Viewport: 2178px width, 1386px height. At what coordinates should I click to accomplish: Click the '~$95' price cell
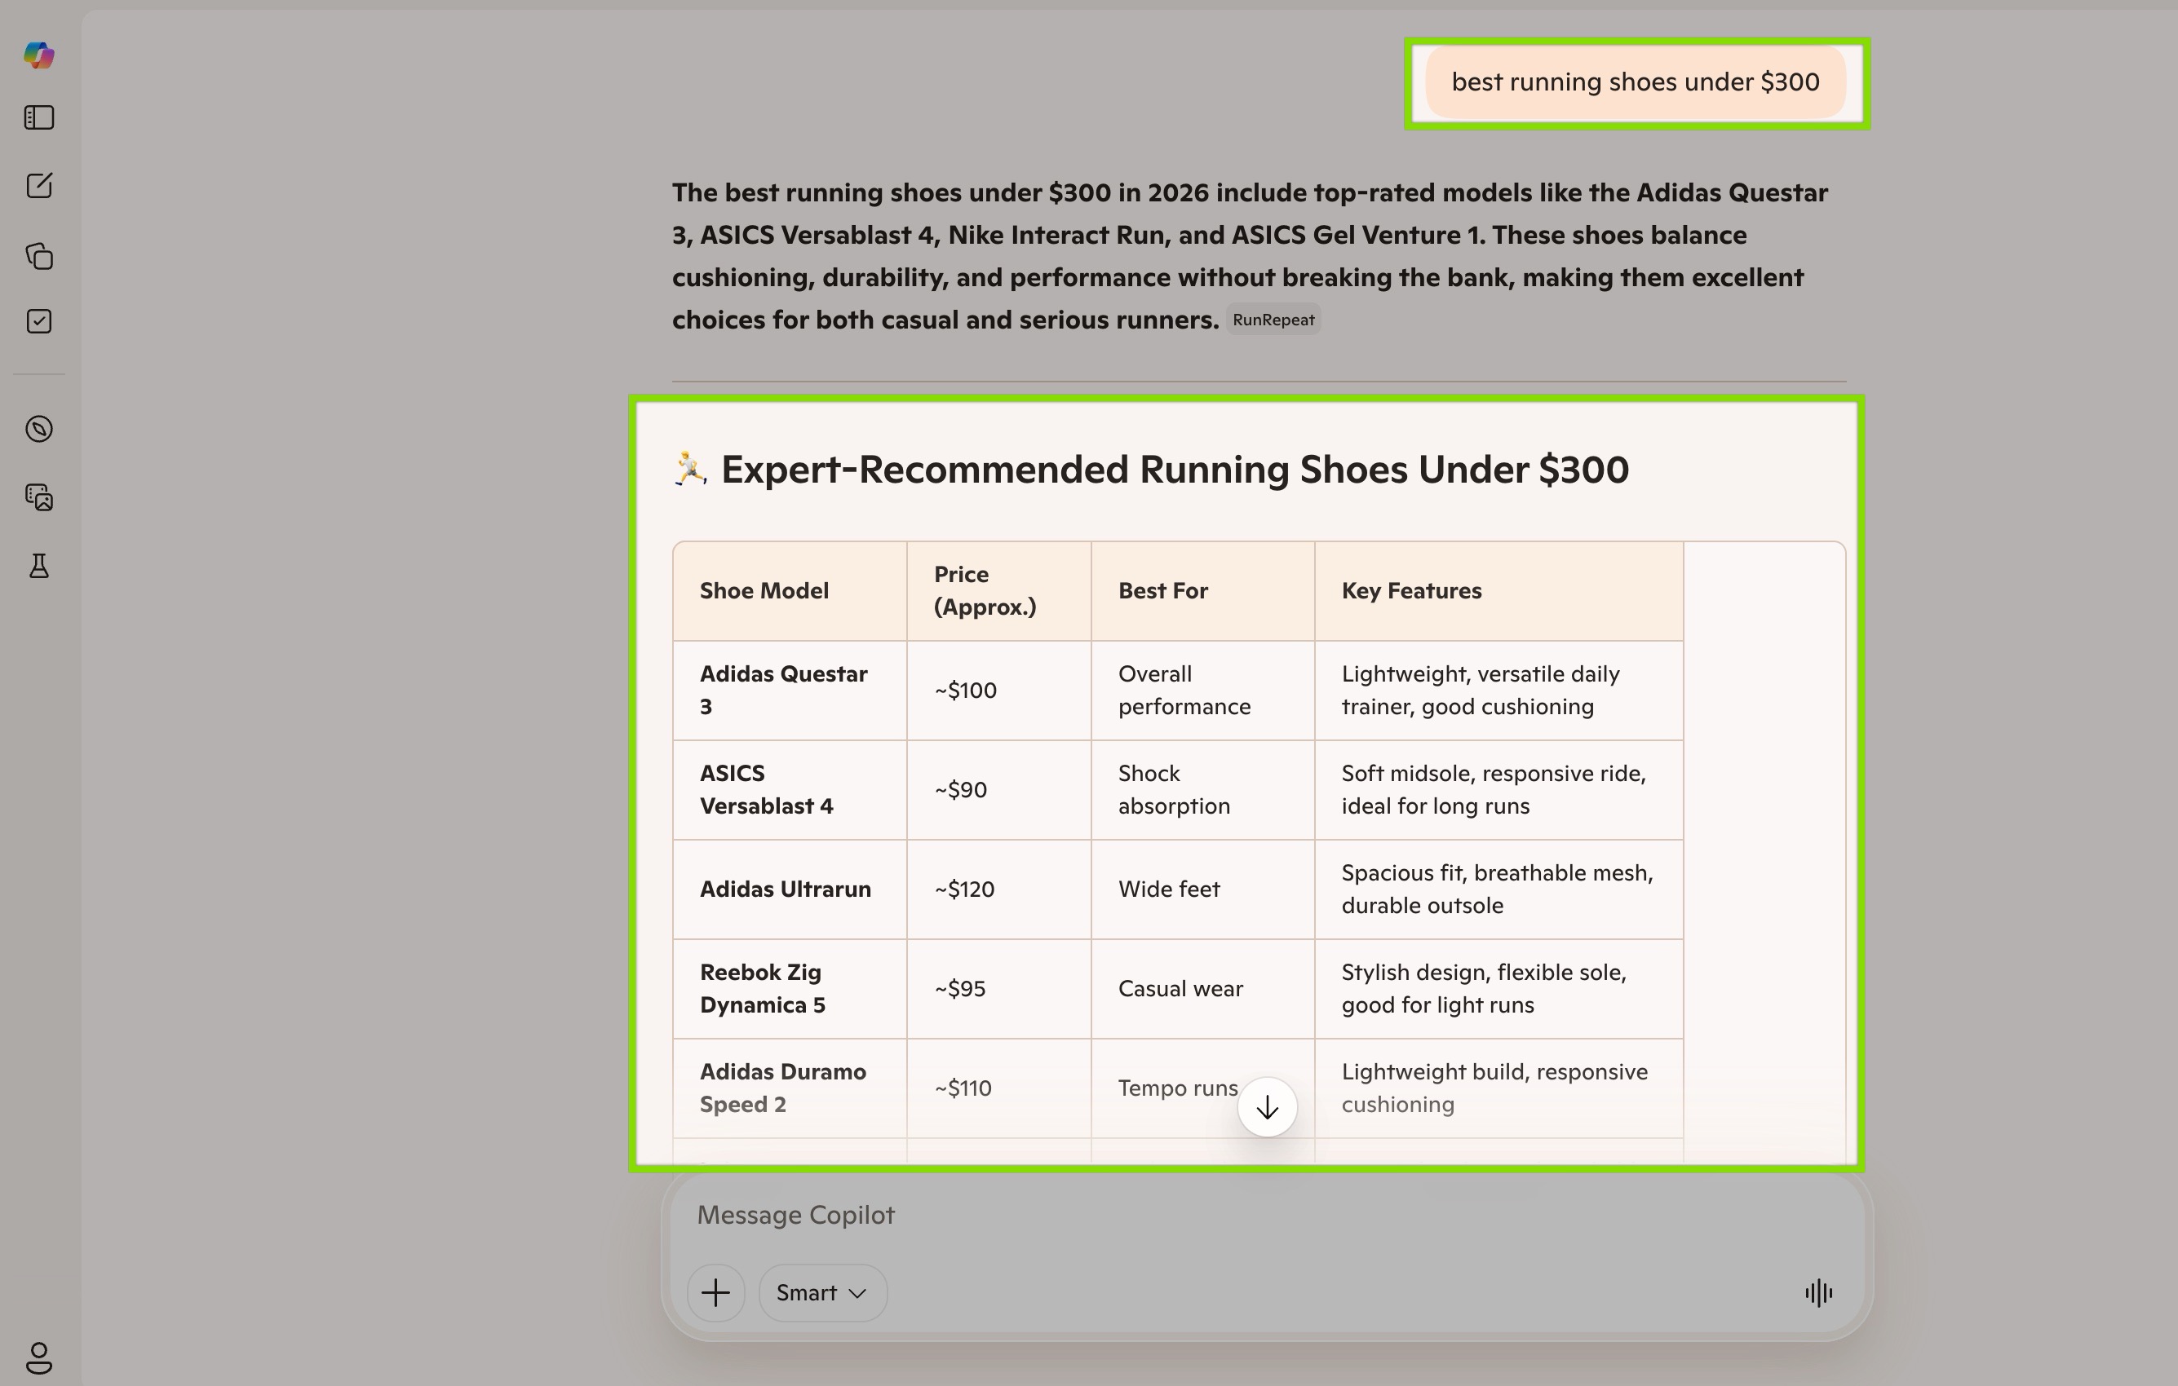click(x=999, y=989)
